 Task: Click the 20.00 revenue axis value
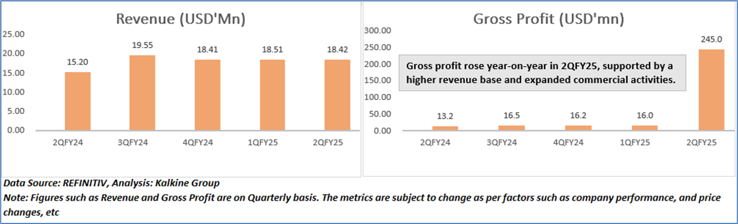[14, 54]
